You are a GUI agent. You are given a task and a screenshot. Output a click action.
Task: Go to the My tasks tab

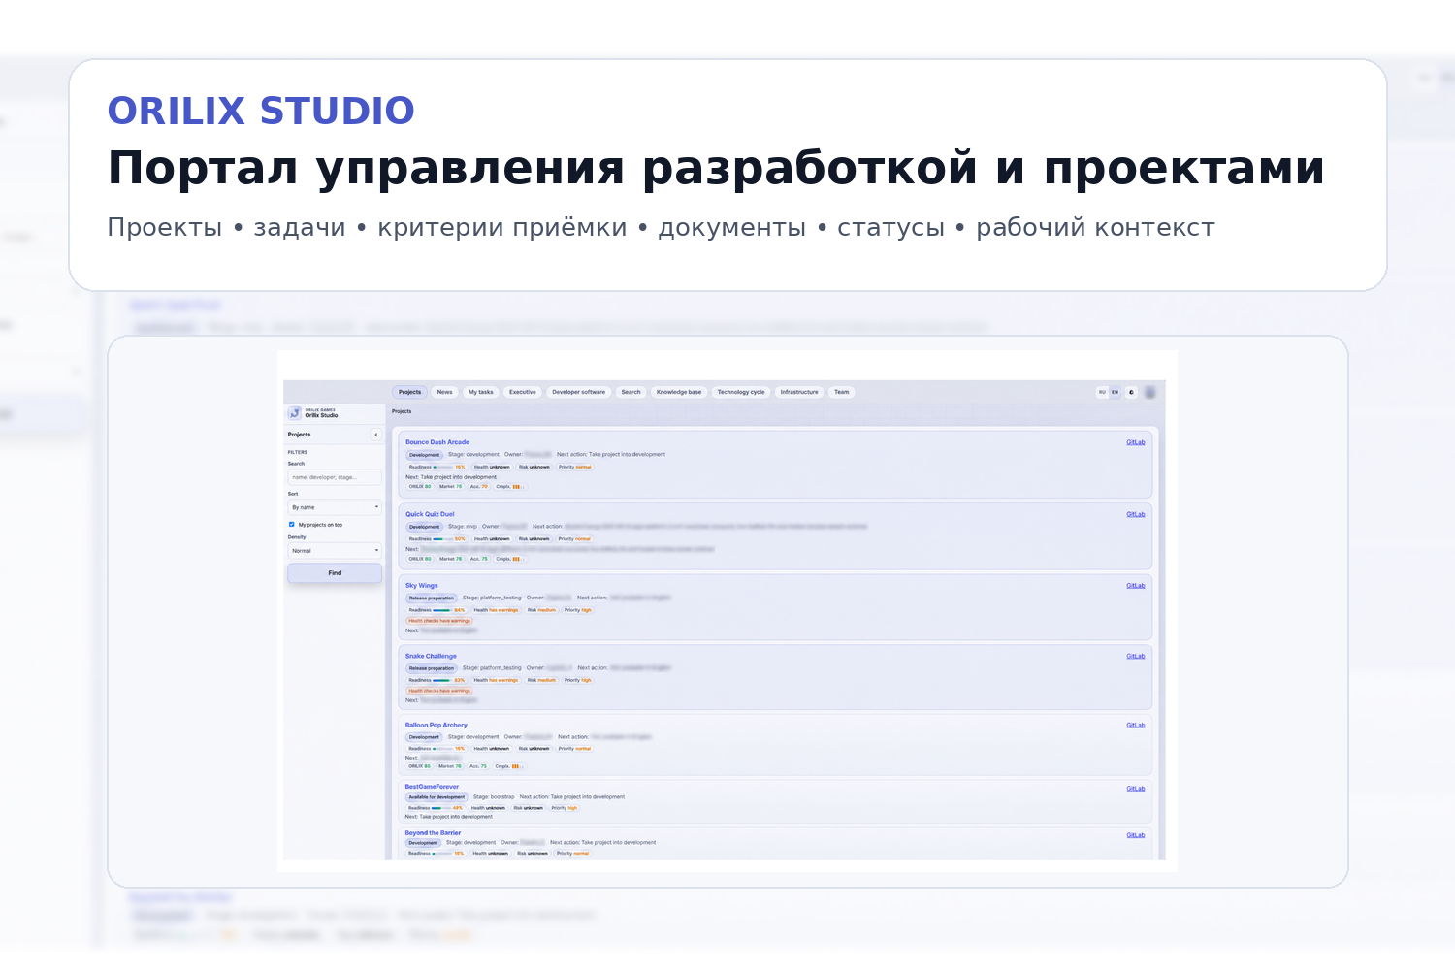click(x=481, y=393)
